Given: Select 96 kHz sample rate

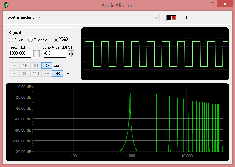Looking at the screenshot, I should click(57, 73).
